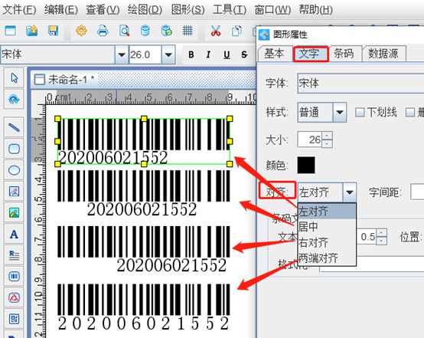Expand the toolbar font size dropdown
Screen dimensions: 424x338
[168, 54]
